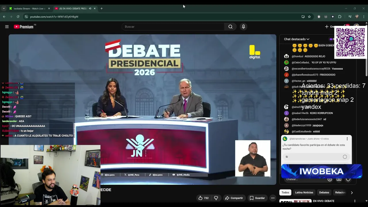Click @oscaralbertosalazarauccayl8326's 'Vaaaaaaa' message
The height and width of the screenshot is (207, 368).
(x=337, y=69)
